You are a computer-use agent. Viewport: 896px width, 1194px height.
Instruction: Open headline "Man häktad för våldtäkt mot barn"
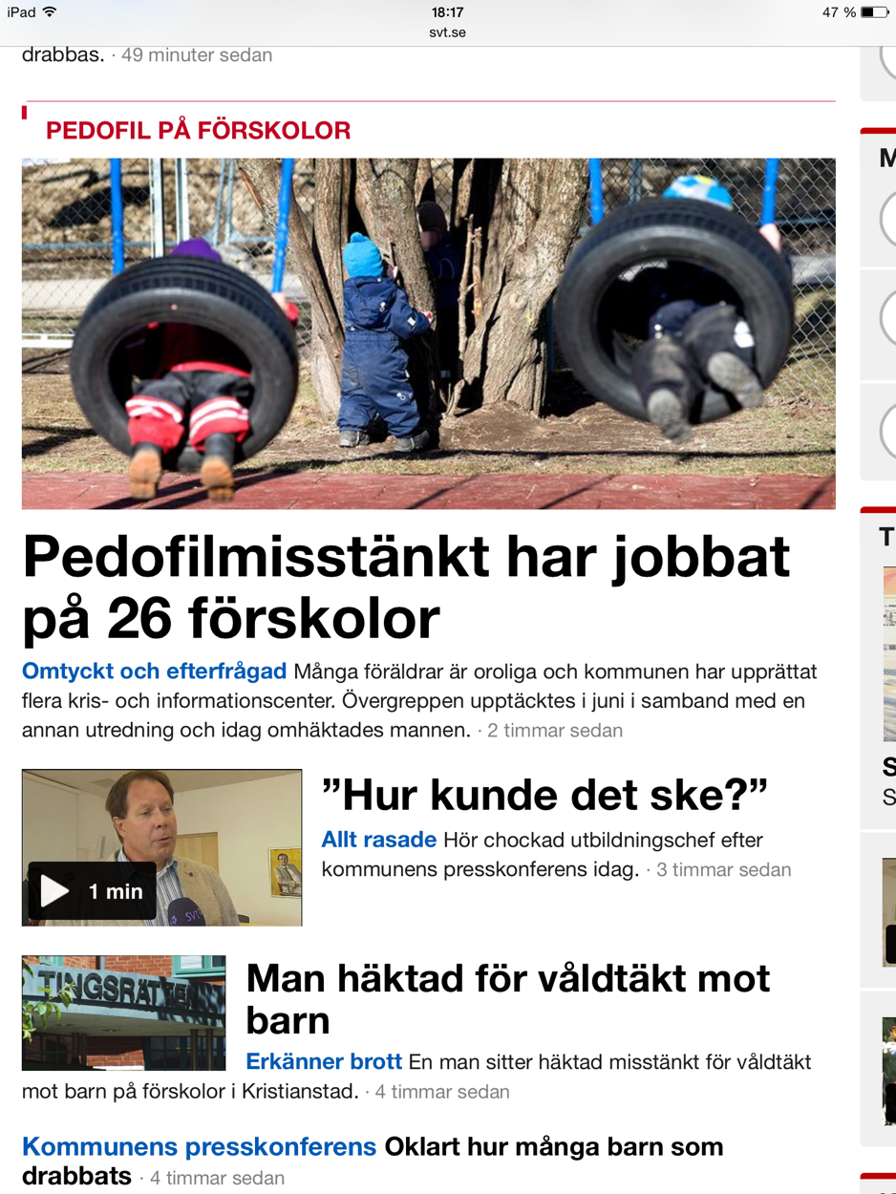tap(508, 999)
